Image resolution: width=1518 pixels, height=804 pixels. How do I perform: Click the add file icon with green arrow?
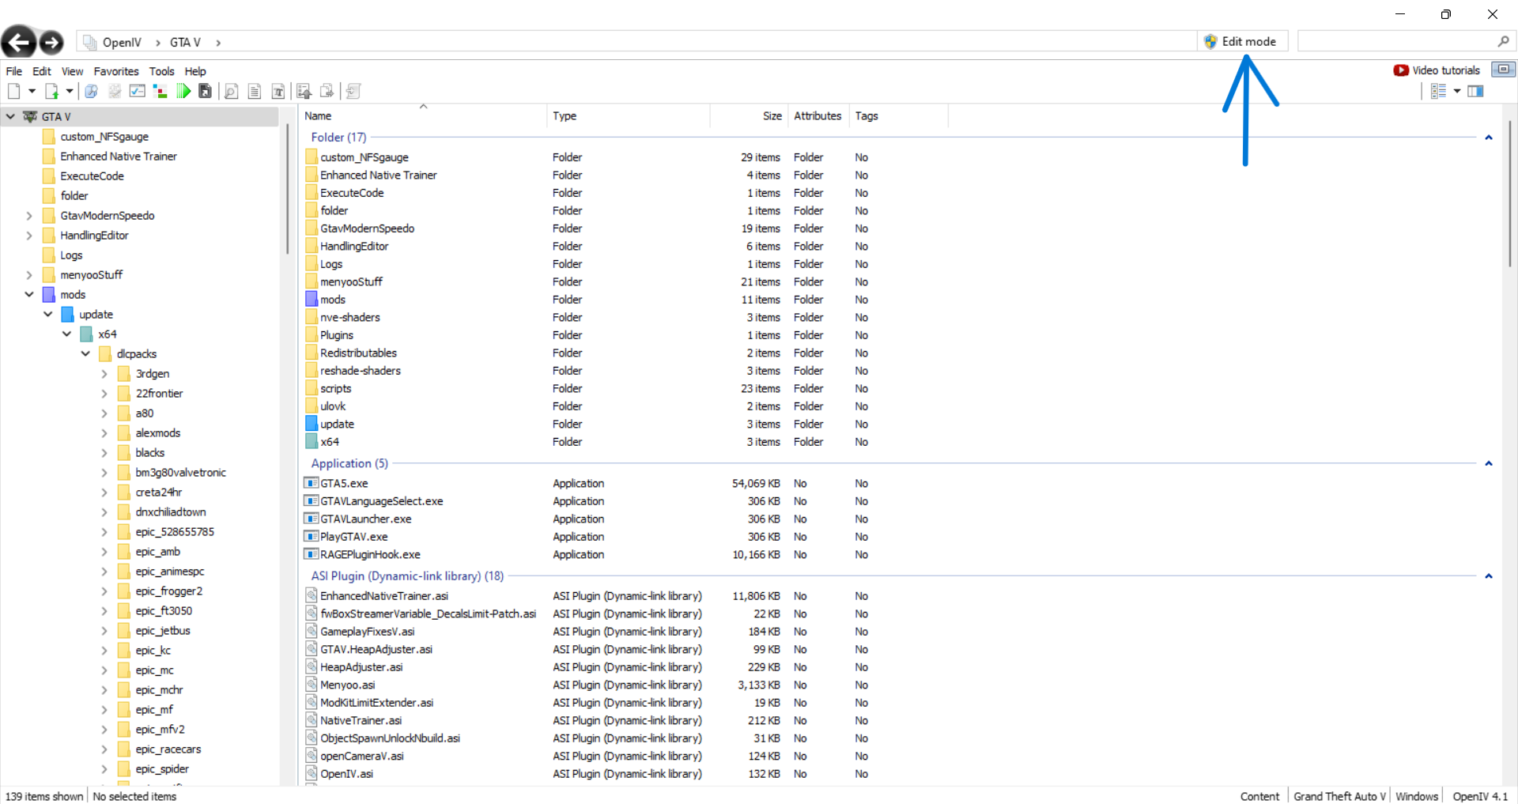51,92
